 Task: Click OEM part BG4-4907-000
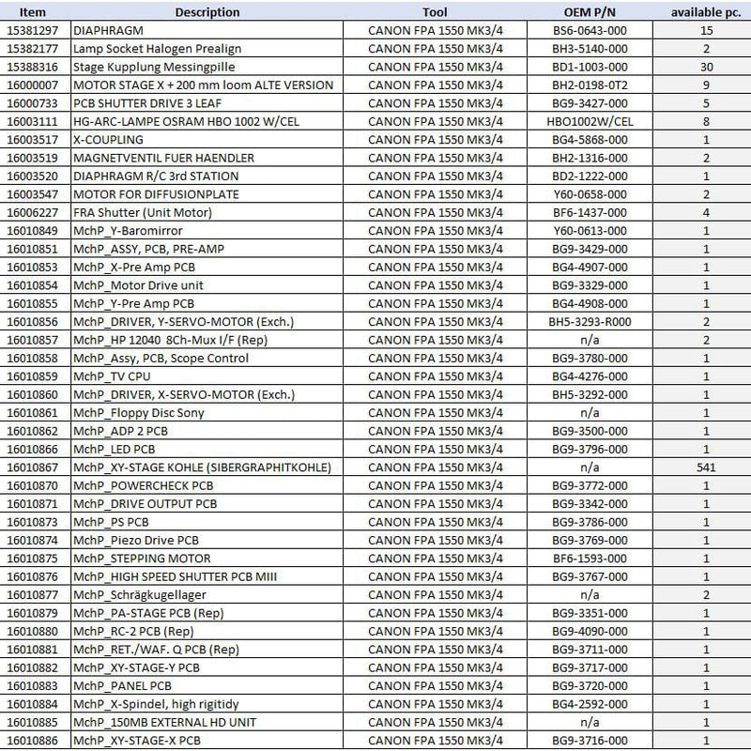(x=590, y=267)
